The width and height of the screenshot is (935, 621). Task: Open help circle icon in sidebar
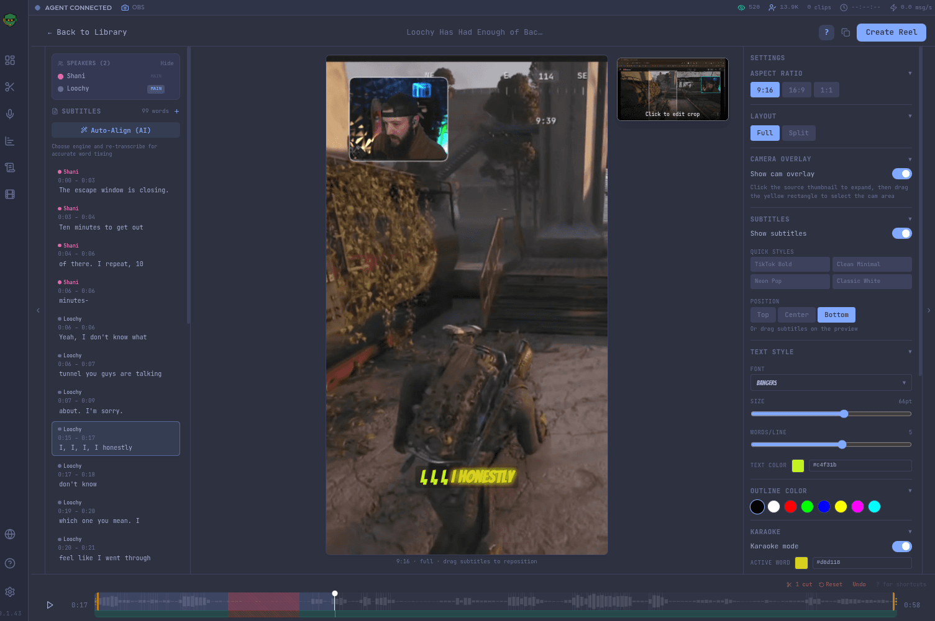click(x=10, y=563)
